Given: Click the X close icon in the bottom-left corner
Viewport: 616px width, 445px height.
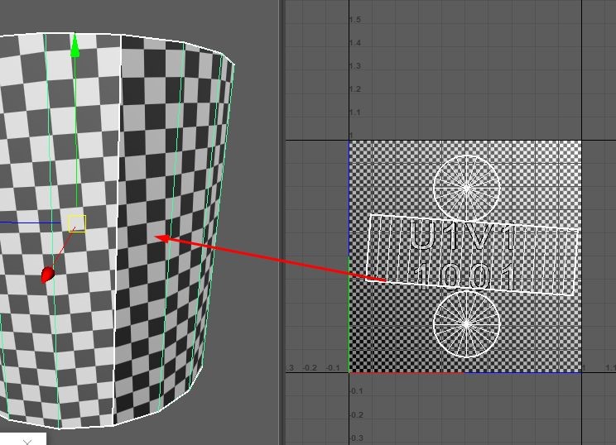Looking at the screenshot, I should point(27,442).
